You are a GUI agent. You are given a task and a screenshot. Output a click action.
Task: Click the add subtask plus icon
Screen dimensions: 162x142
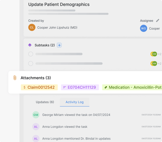click(59, 45)
